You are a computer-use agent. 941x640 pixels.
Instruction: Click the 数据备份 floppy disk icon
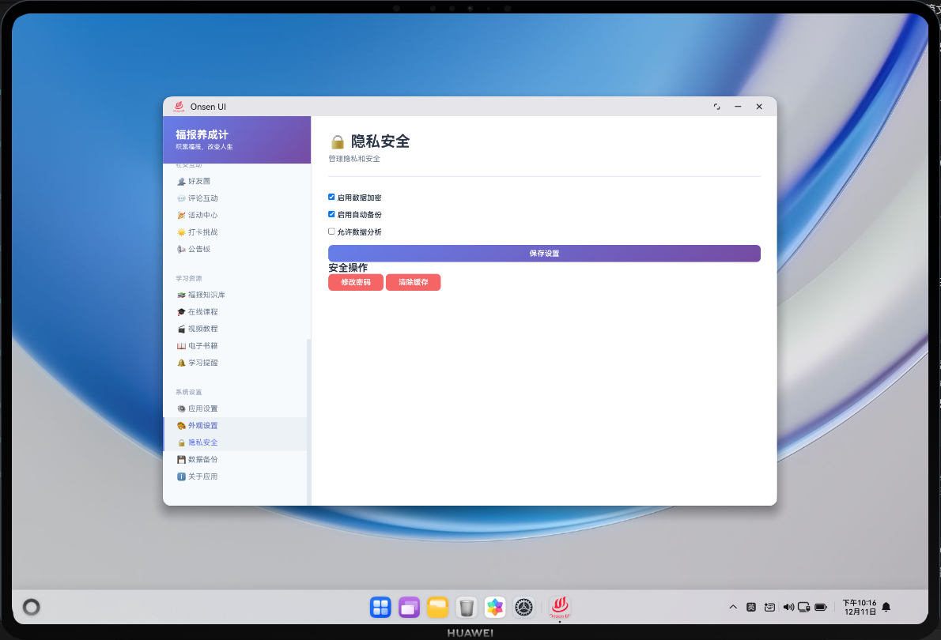tap(181, 459)
